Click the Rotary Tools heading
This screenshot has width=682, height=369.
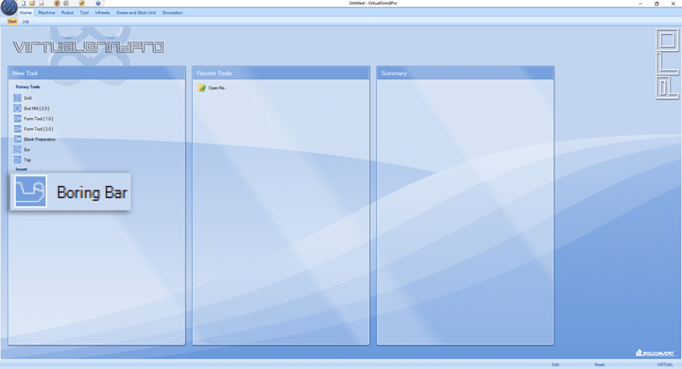point(28,87)
